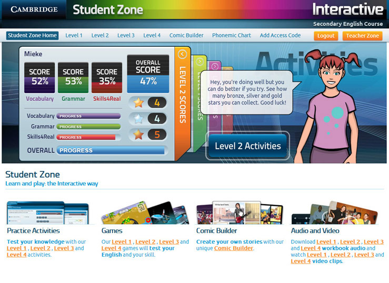Viewport: 389px width, 283px height.
Task: Open Level 1 link under Practice Activities
Action: 17,248
